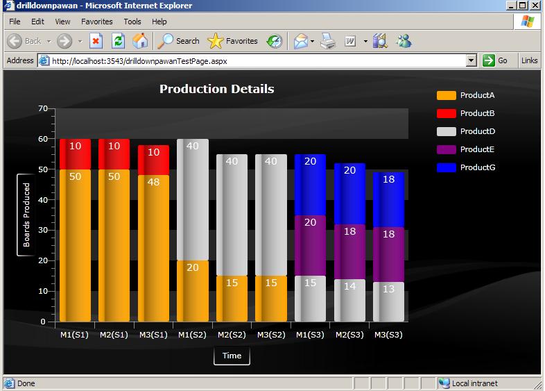The image size is (545, 391).
Task: Open the Mail envelope icon
Action: pos(301,41)
